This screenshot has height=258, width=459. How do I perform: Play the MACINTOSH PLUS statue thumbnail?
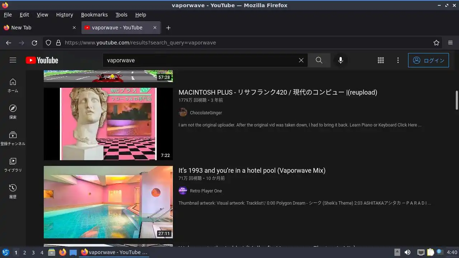tap(108, 124)
